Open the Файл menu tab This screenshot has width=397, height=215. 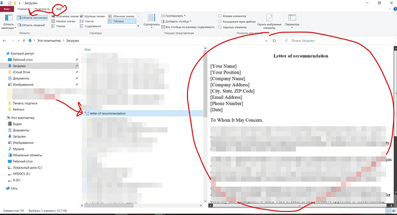click(x=7, y=9)
